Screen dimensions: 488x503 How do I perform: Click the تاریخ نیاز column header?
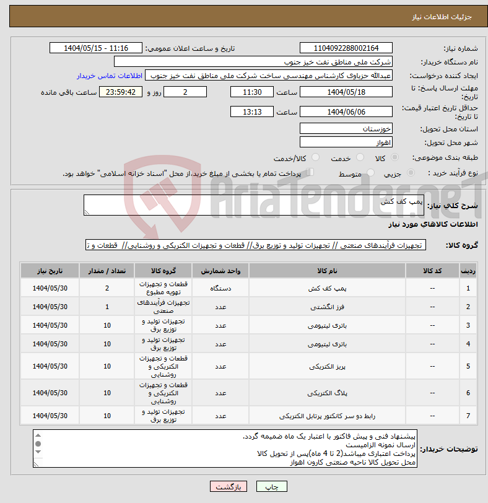tap(50, 271)
